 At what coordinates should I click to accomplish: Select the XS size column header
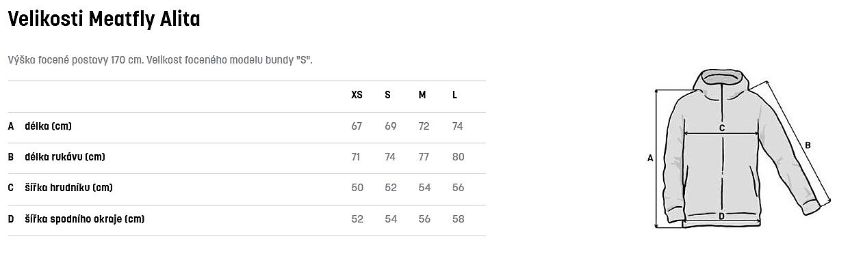[357, 95]
